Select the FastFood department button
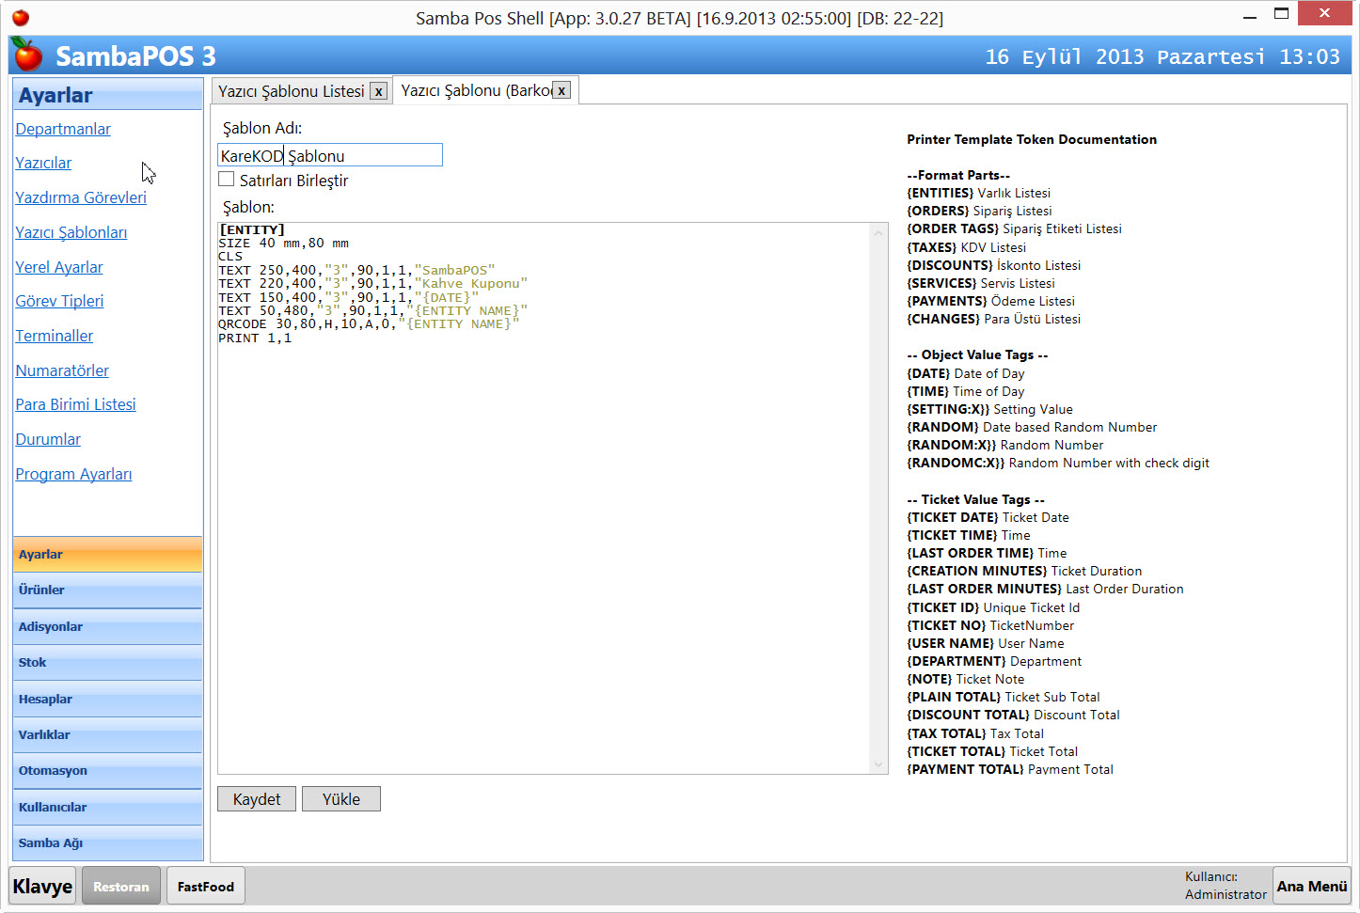1360x913 pixels. [x=205, y=887]
